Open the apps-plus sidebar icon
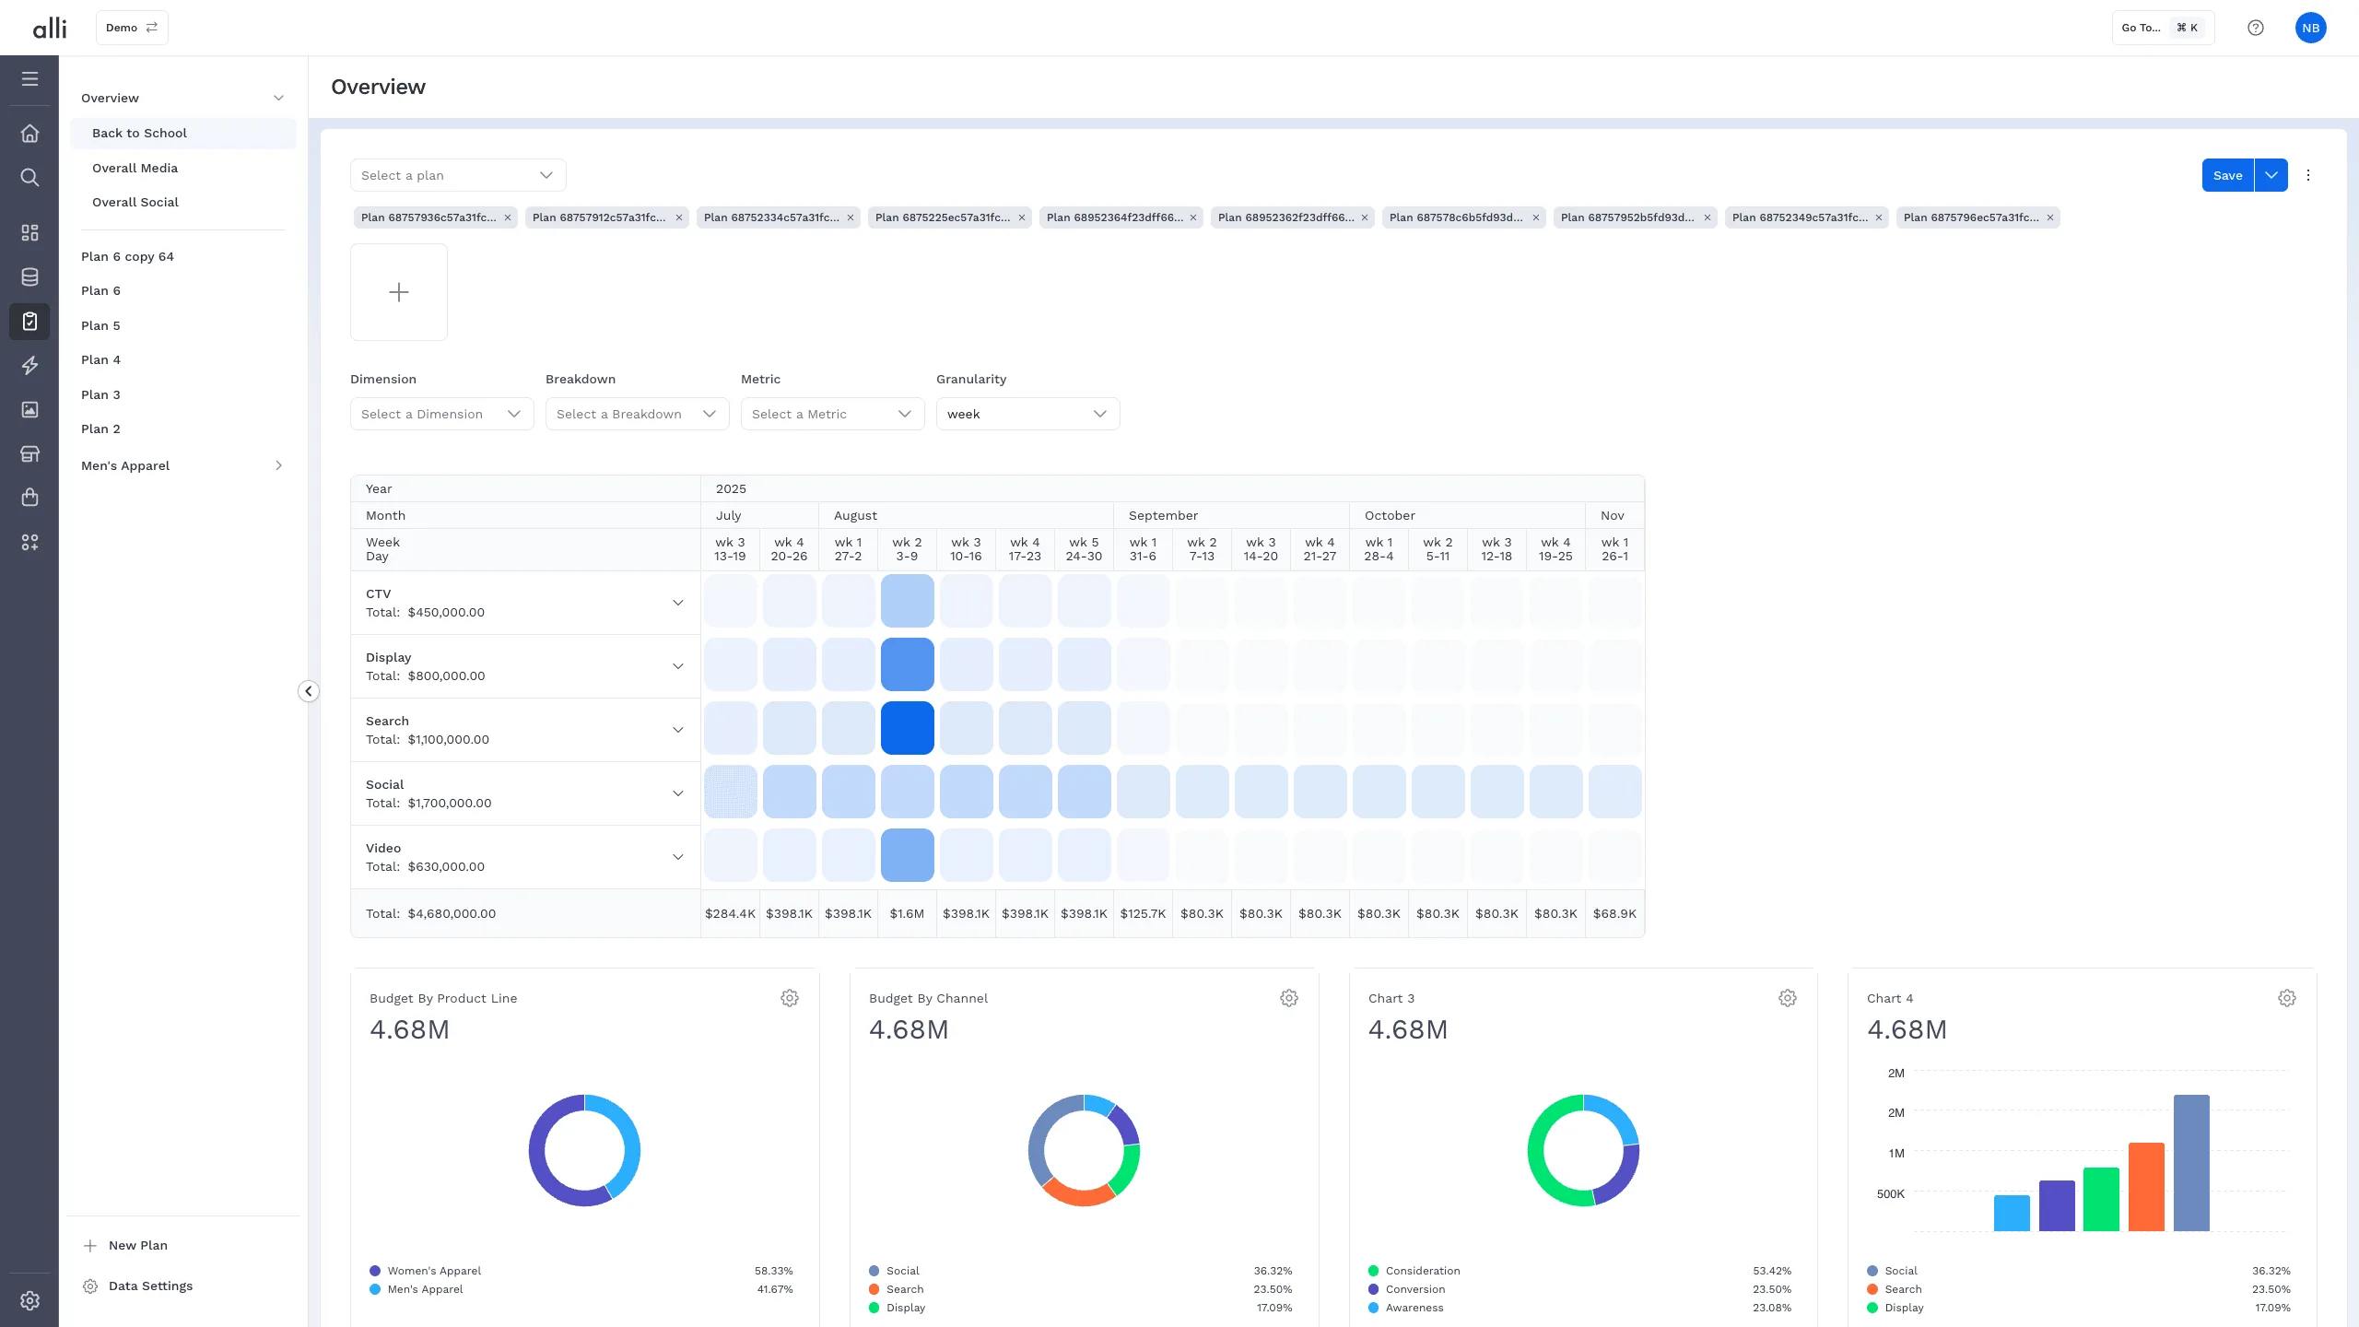The height and width of the screenshot is (1327, 2359). click(29, 543)
